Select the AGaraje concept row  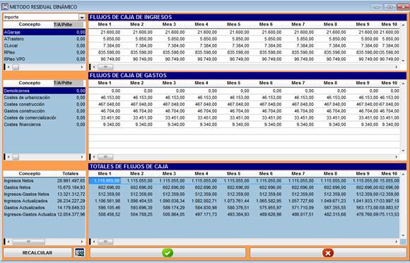tap(45, 32)
